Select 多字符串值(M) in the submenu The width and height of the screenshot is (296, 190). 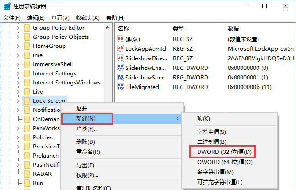tap(230, 172)
